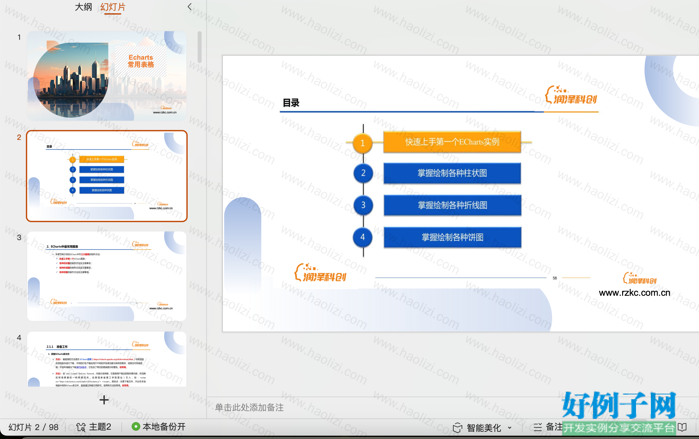The height and width of the screenshot is (439, 699).
Task: Switch to the 大纲 outline tab
Action: 83,7
